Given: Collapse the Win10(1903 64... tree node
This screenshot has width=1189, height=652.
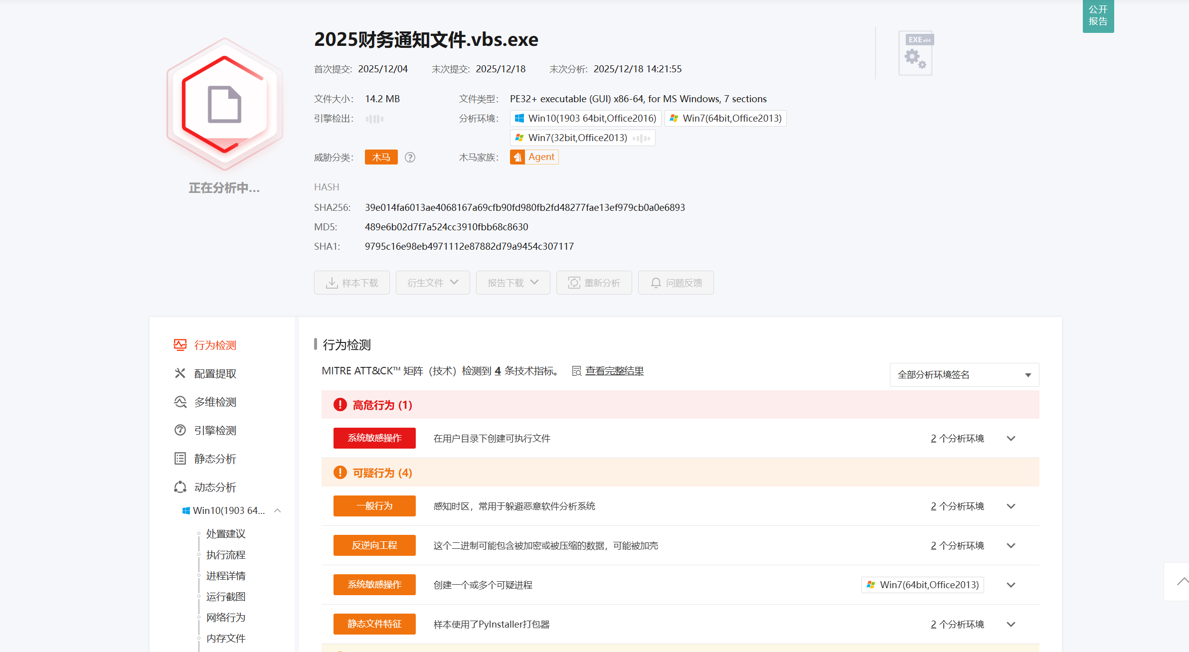Looking at the screenshot, I should pos(278,510).
